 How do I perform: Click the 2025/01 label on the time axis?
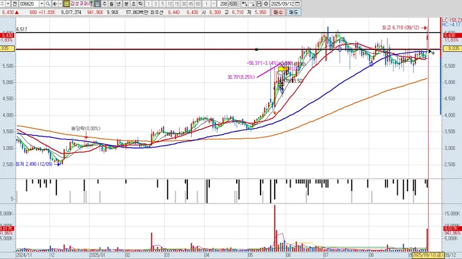point(97,255)
